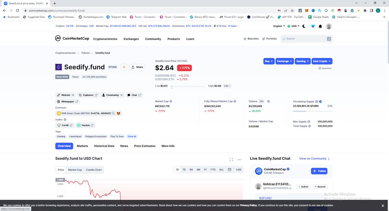389x211 pixels.
Task: Open Chrome three-dot menu
Action: point(385,10)
